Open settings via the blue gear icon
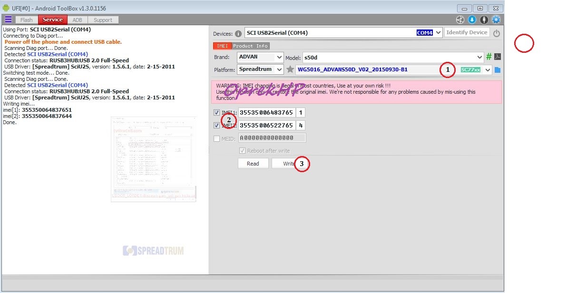The height and width of the screenshot is (293, 567). 496,20
